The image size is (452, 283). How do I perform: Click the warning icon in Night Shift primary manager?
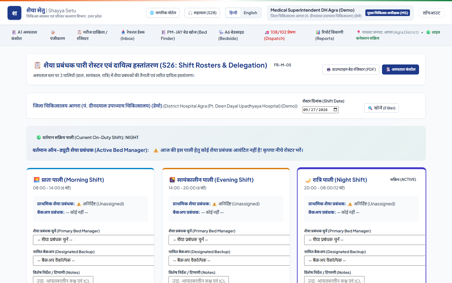pyautogui.click(x=350, y=204)
